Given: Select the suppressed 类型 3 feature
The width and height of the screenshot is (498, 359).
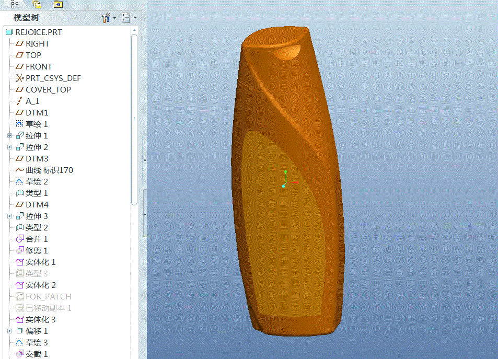Looking at the screenshot, I should click(x=32, y=273).
